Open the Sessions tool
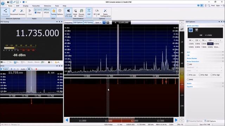This screenshot has height=126, width=225. pyautogui.click(x=22, y=12)
